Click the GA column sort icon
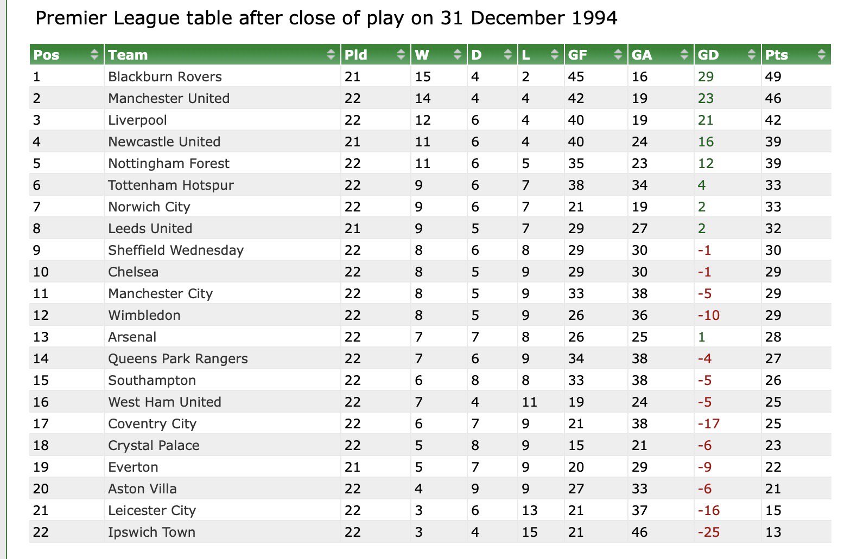Screen dimensions: 851x559 pos(684,54)
